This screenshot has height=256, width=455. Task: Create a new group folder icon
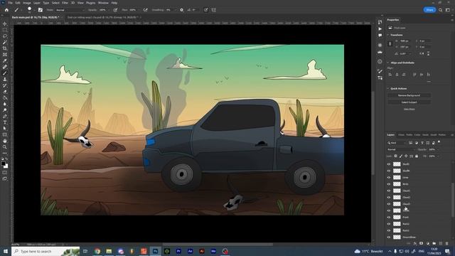coord(434,243)
